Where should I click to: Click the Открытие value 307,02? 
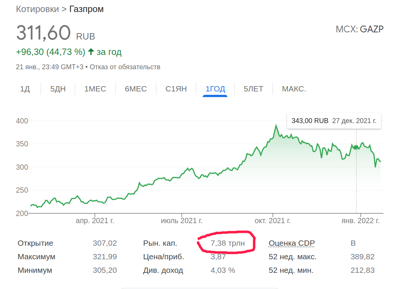[105, 243]
